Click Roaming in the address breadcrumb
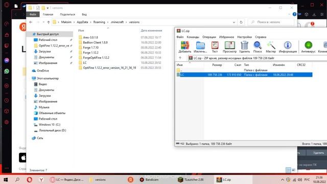This screenshot has height=184, width=327. [99, 22]
